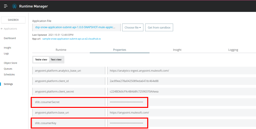This screenshot has width=256, height=129.
Task: Open the Choose file dropdown
Action: (x=133, y=27)
